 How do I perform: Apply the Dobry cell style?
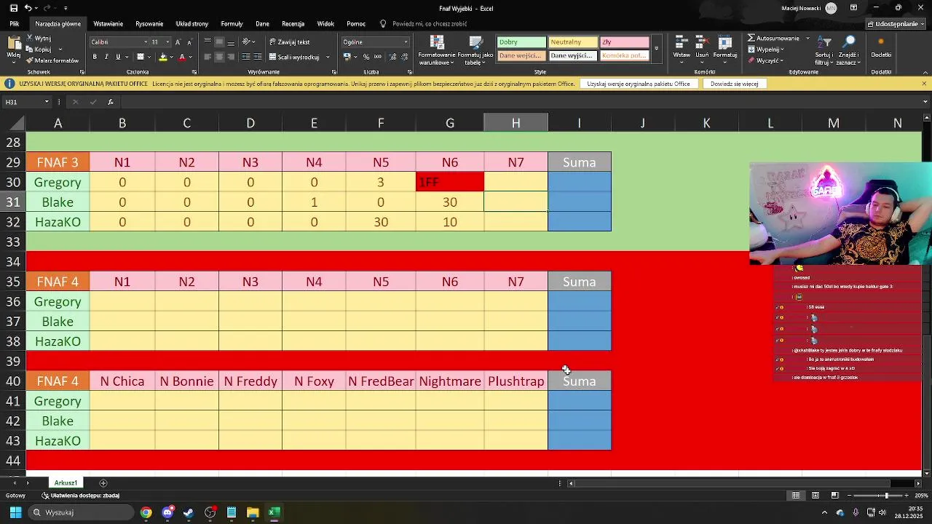521,42
